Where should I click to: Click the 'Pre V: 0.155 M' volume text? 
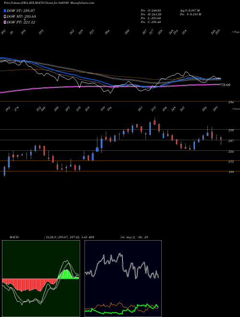(191, 14)
